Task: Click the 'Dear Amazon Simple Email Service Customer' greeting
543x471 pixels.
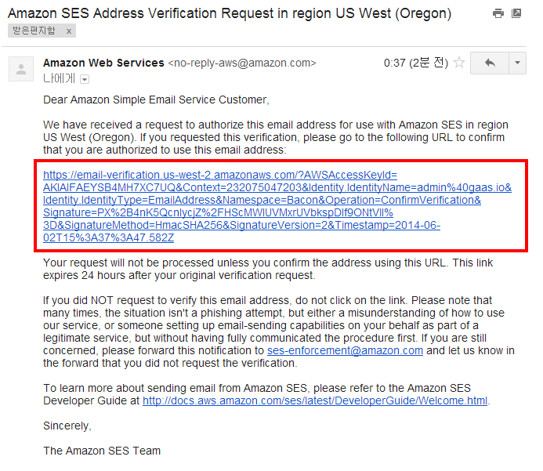Action: click(156, 100)
